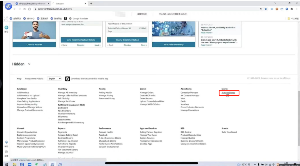Click the orange round extension icon
The image size is (300, 166).
coord(277,9)
